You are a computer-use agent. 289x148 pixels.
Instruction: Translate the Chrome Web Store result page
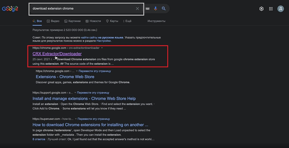click(95, 71)
